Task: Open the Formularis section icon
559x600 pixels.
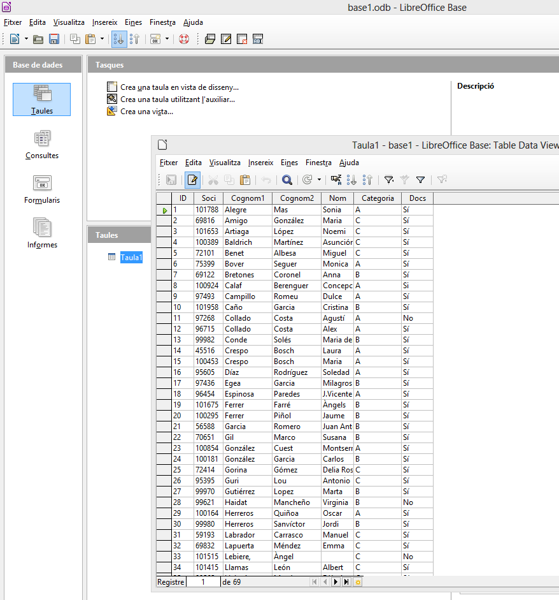Action: (42, 189)
